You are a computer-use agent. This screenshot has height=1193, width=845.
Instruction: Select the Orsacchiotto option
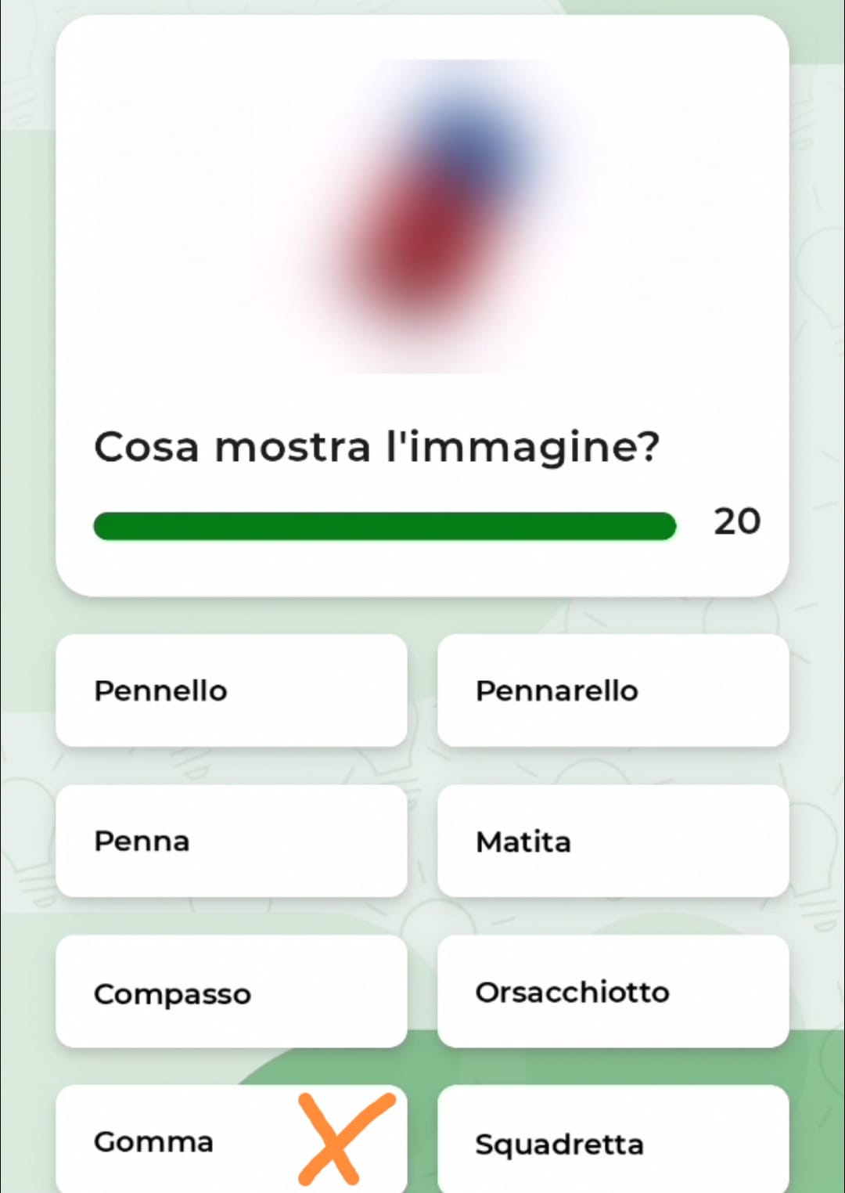coord(613,992)
